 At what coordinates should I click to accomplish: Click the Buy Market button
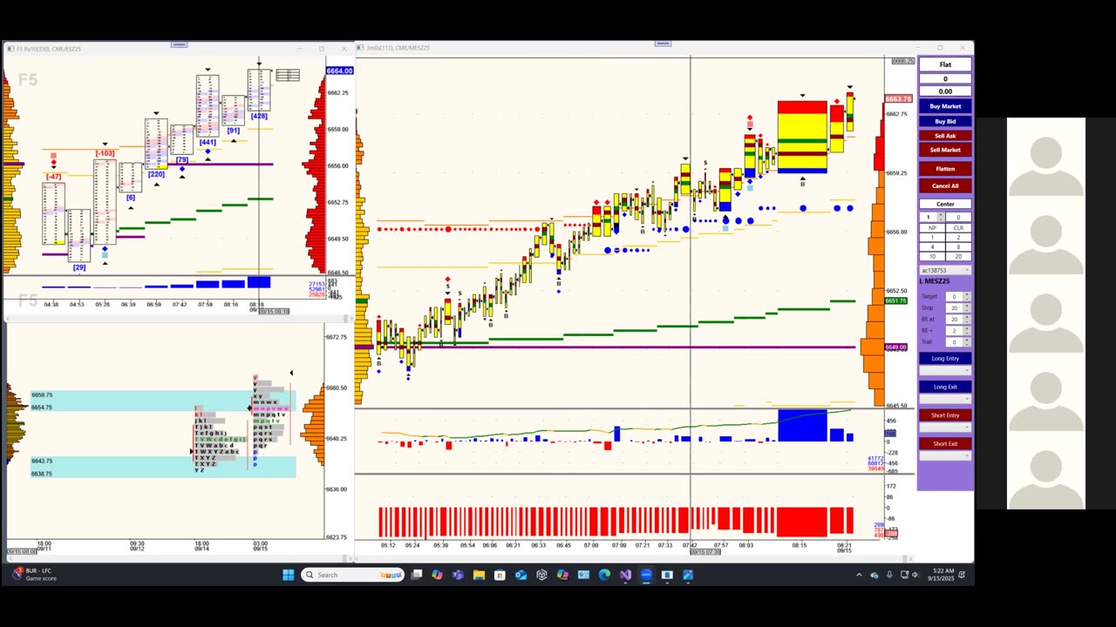point(945,106)
